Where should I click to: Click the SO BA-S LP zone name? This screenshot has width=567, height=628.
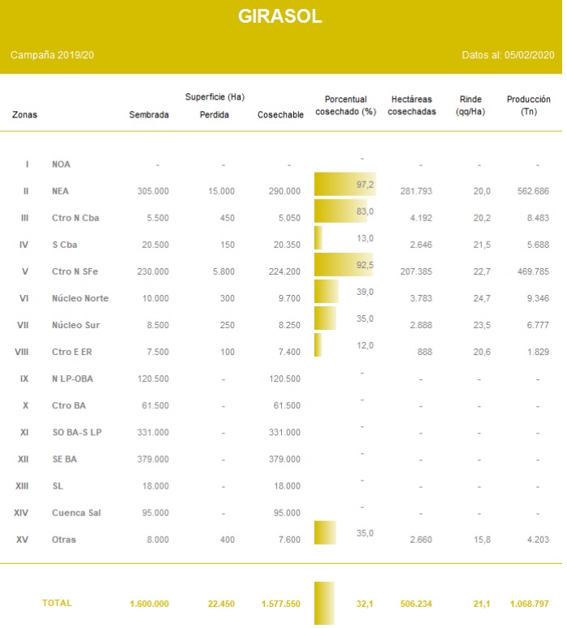pos(76,433)
